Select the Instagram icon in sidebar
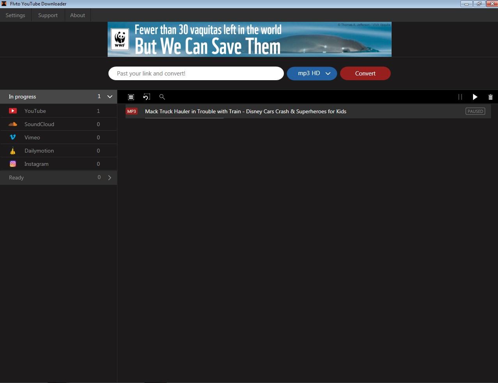The image size is (498, 383). [x=13, y=164]
